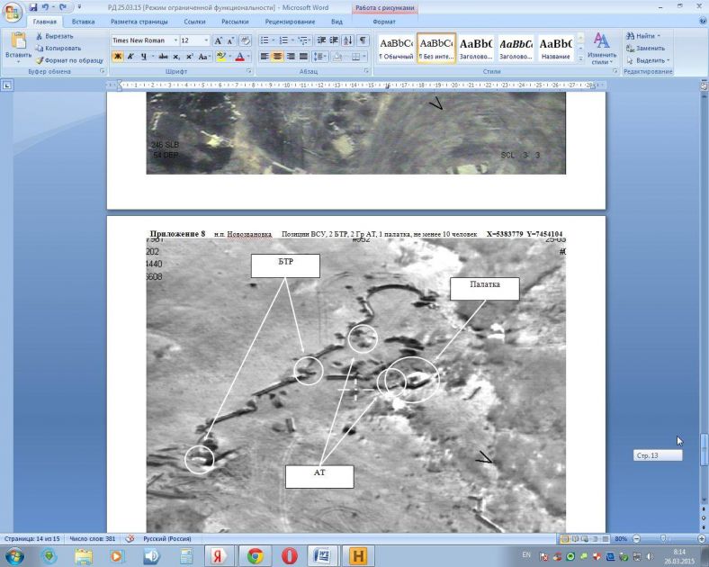
Task: Switch to the Insert (Вставка) ribbon tab
Action: pyautogui.click(x=83, y=21)
